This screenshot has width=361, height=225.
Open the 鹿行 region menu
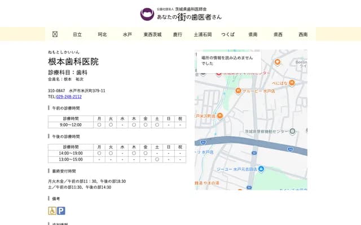coord(178,34)
